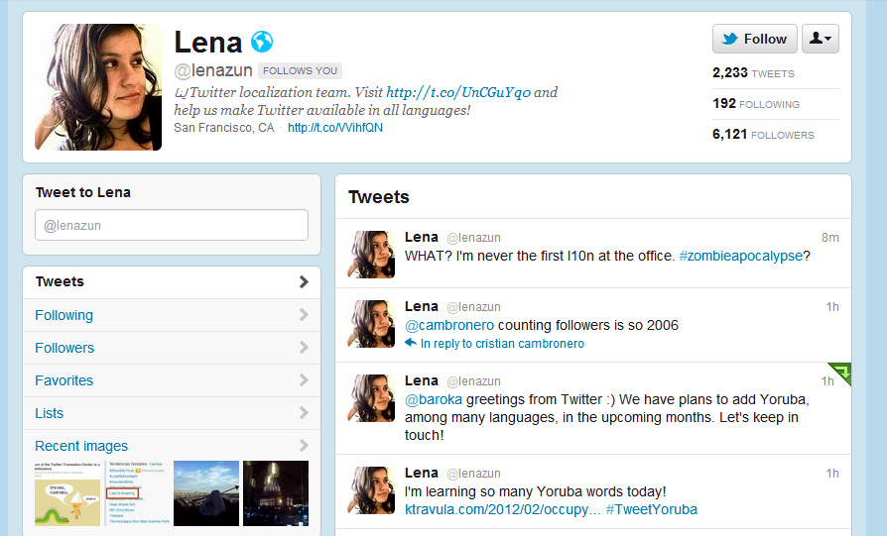The width and height of the screenshot is (887, 536).
Task: Click the chevron on the Lists row
Action: [304, 413]
